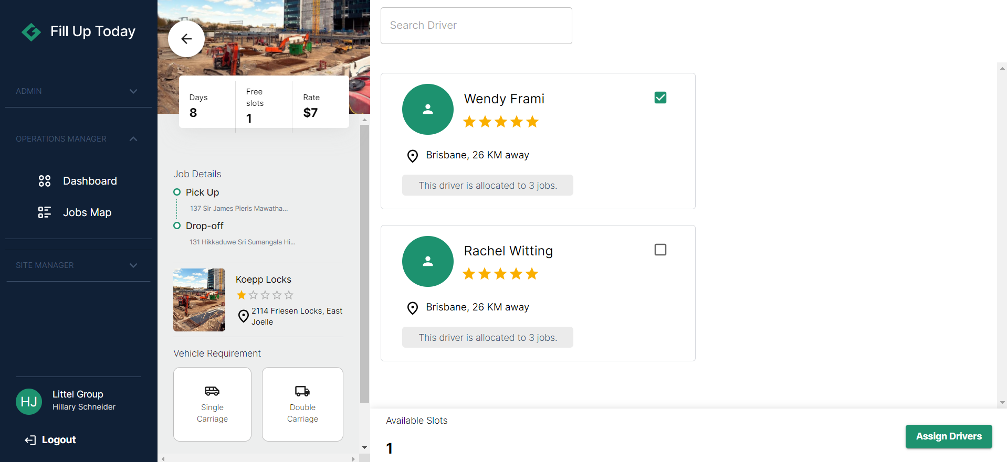This screenshot has height=462, width=1007.
Task: Click the Days 8 value
Action: [x=193, y=113]
